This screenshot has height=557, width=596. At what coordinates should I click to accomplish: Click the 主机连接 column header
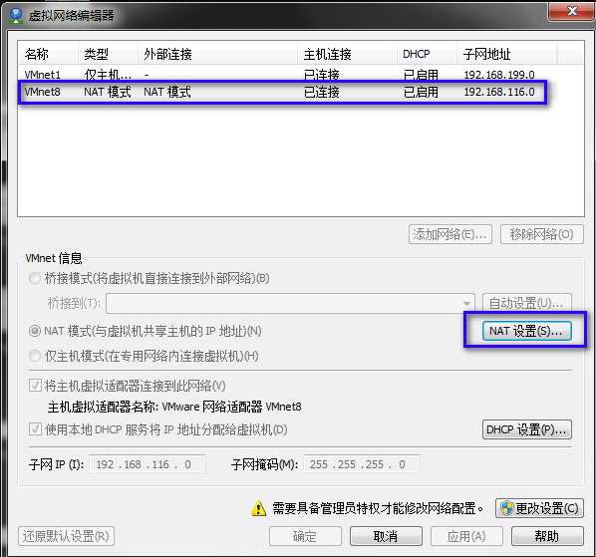(x=347, y=54)
